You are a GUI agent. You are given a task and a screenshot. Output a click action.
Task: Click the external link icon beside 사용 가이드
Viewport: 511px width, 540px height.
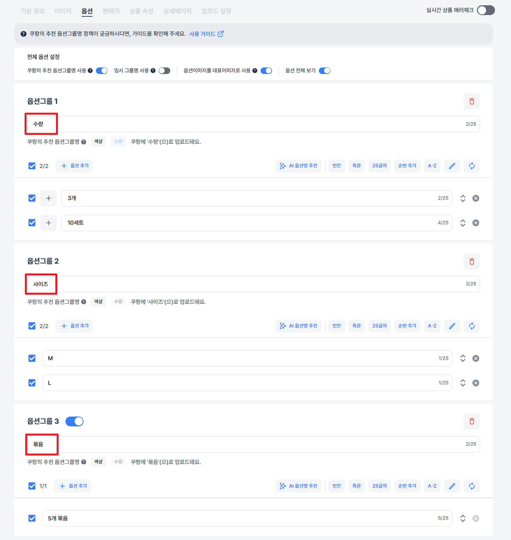click(221, 34)
